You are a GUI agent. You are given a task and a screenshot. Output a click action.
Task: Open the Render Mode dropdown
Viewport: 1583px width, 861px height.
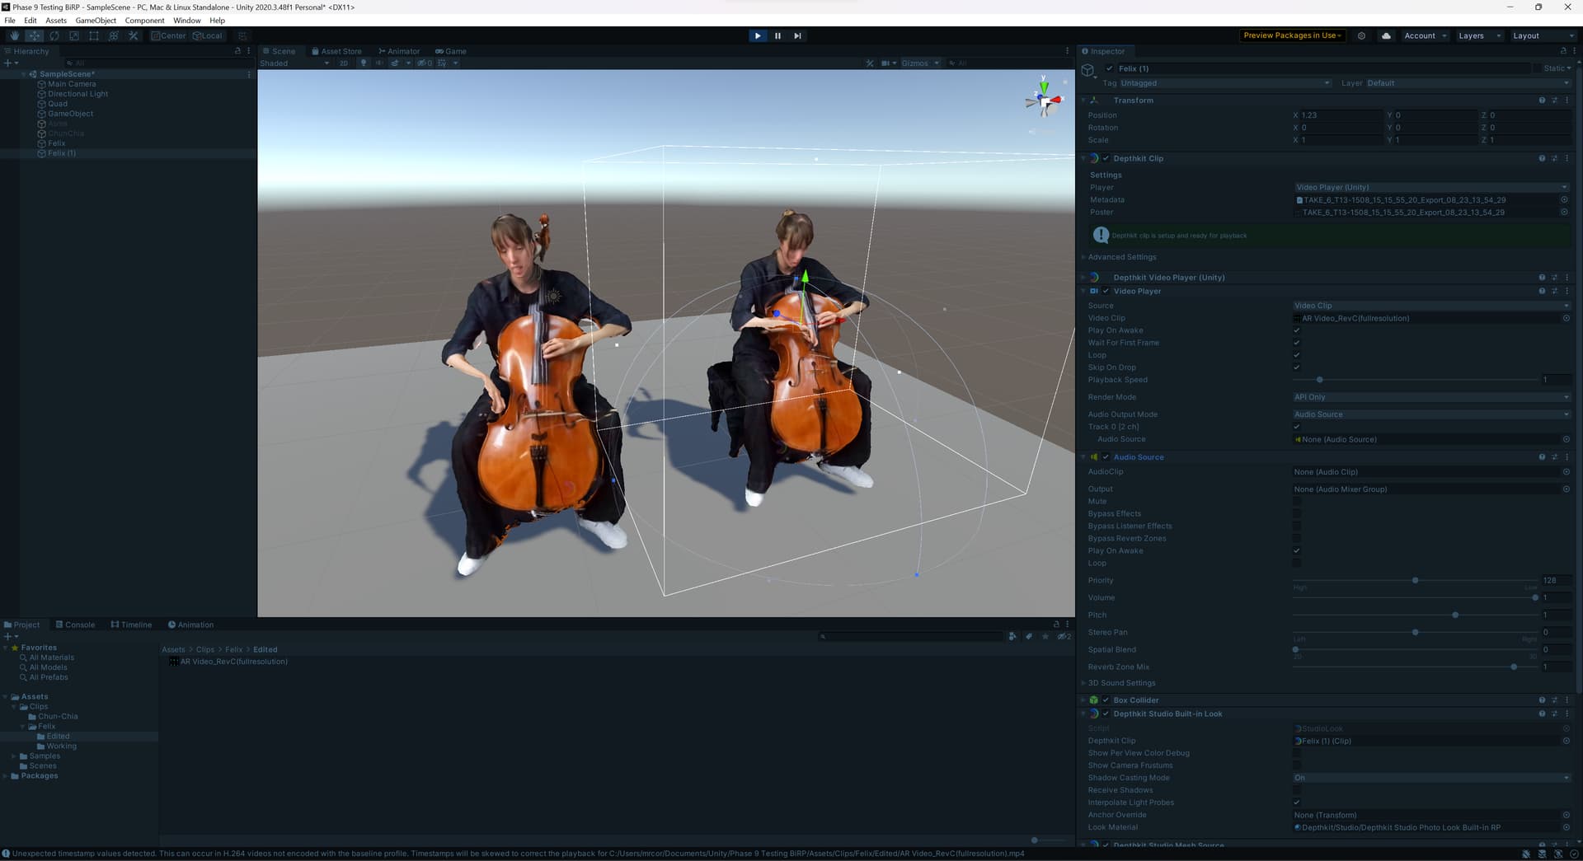tap(1430, 397)
